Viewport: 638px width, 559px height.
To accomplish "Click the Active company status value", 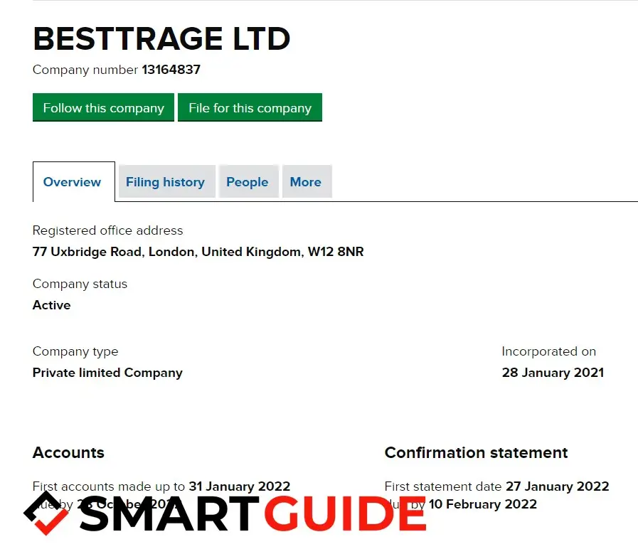I will [x=51, y=305].
